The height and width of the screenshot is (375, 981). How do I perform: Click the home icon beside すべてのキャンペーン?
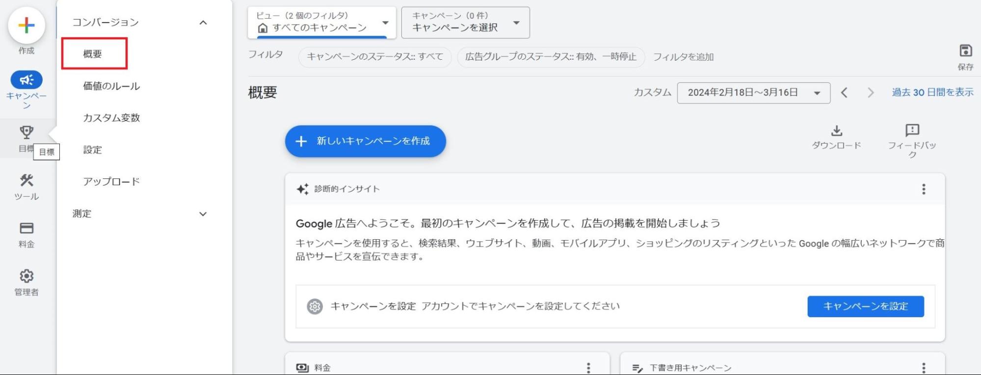pos(263,28)
